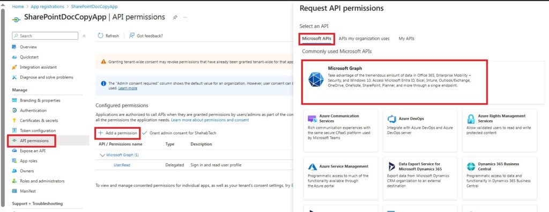Switch to APIs my organization uses tab
Image resolution: width=549 pixels, height=212 pixels.
click(364, 39)
